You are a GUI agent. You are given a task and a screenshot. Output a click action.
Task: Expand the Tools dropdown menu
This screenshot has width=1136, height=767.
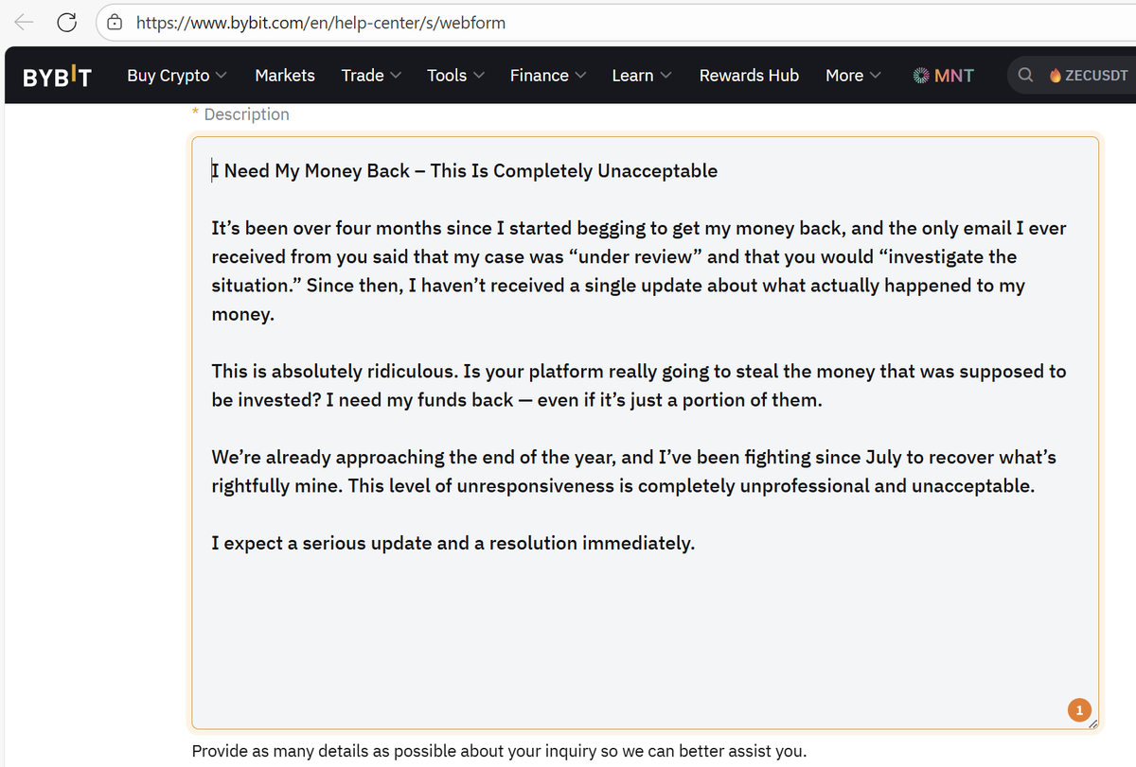tap(455, 75)
